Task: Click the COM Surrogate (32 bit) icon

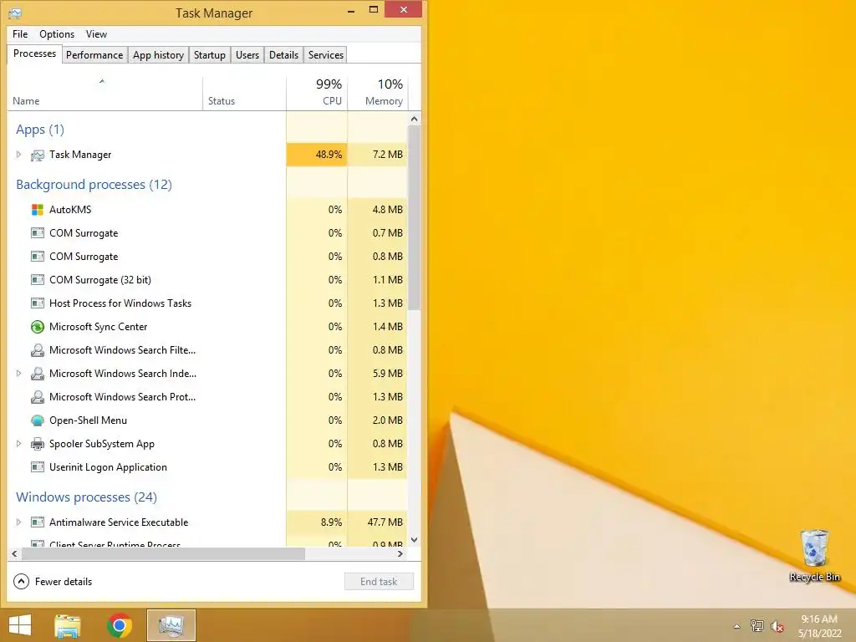Action: click(38, 279)
